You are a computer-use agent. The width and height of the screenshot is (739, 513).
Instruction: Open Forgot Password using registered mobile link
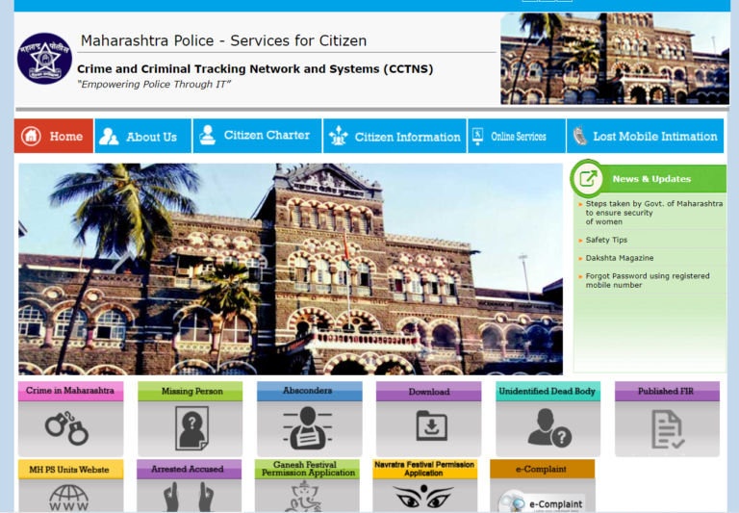pyautogui.click(x=647, y=280)
